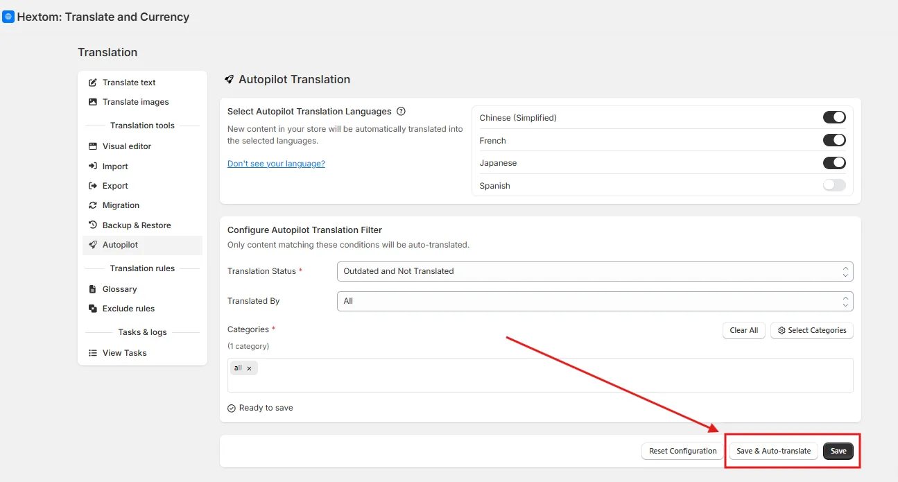Click Select Categories button

pyautogui.click(x=812, y=330)
